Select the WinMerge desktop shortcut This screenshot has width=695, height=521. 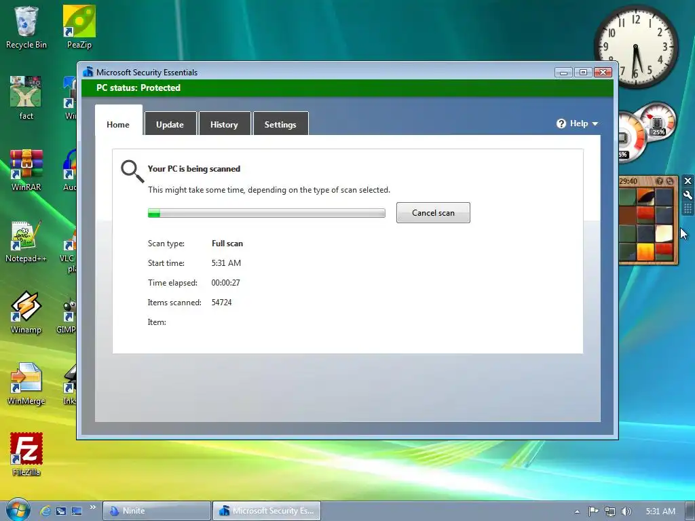[x=26, y=384]
